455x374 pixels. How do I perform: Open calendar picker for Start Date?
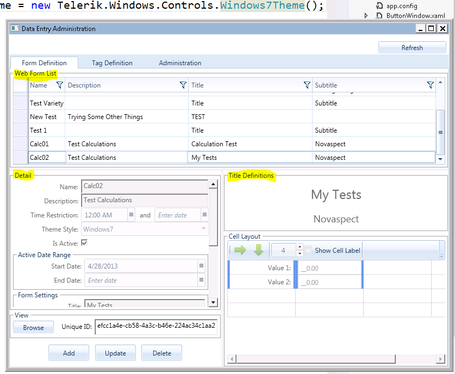201,266
